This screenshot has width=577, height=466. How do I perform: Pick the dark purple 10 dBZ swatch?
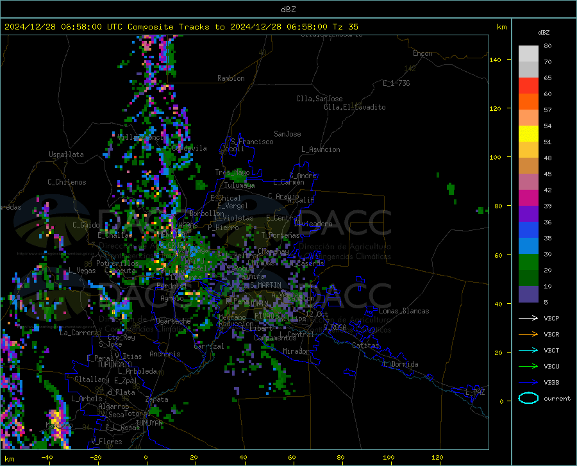[x=528, y=294]
